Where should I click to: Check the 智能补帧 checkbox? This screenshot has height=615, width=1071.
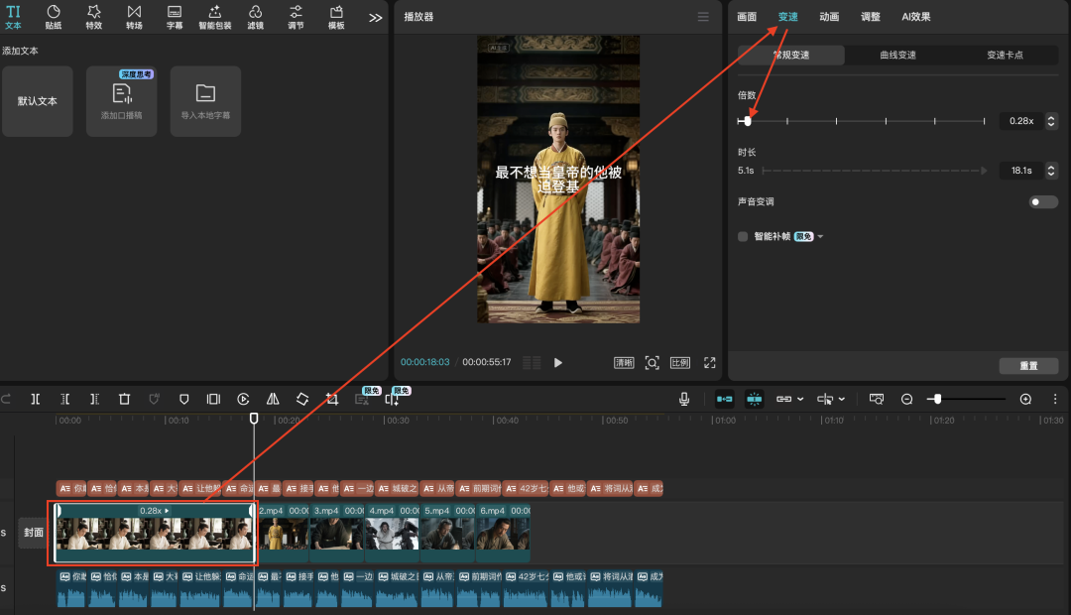743,236
